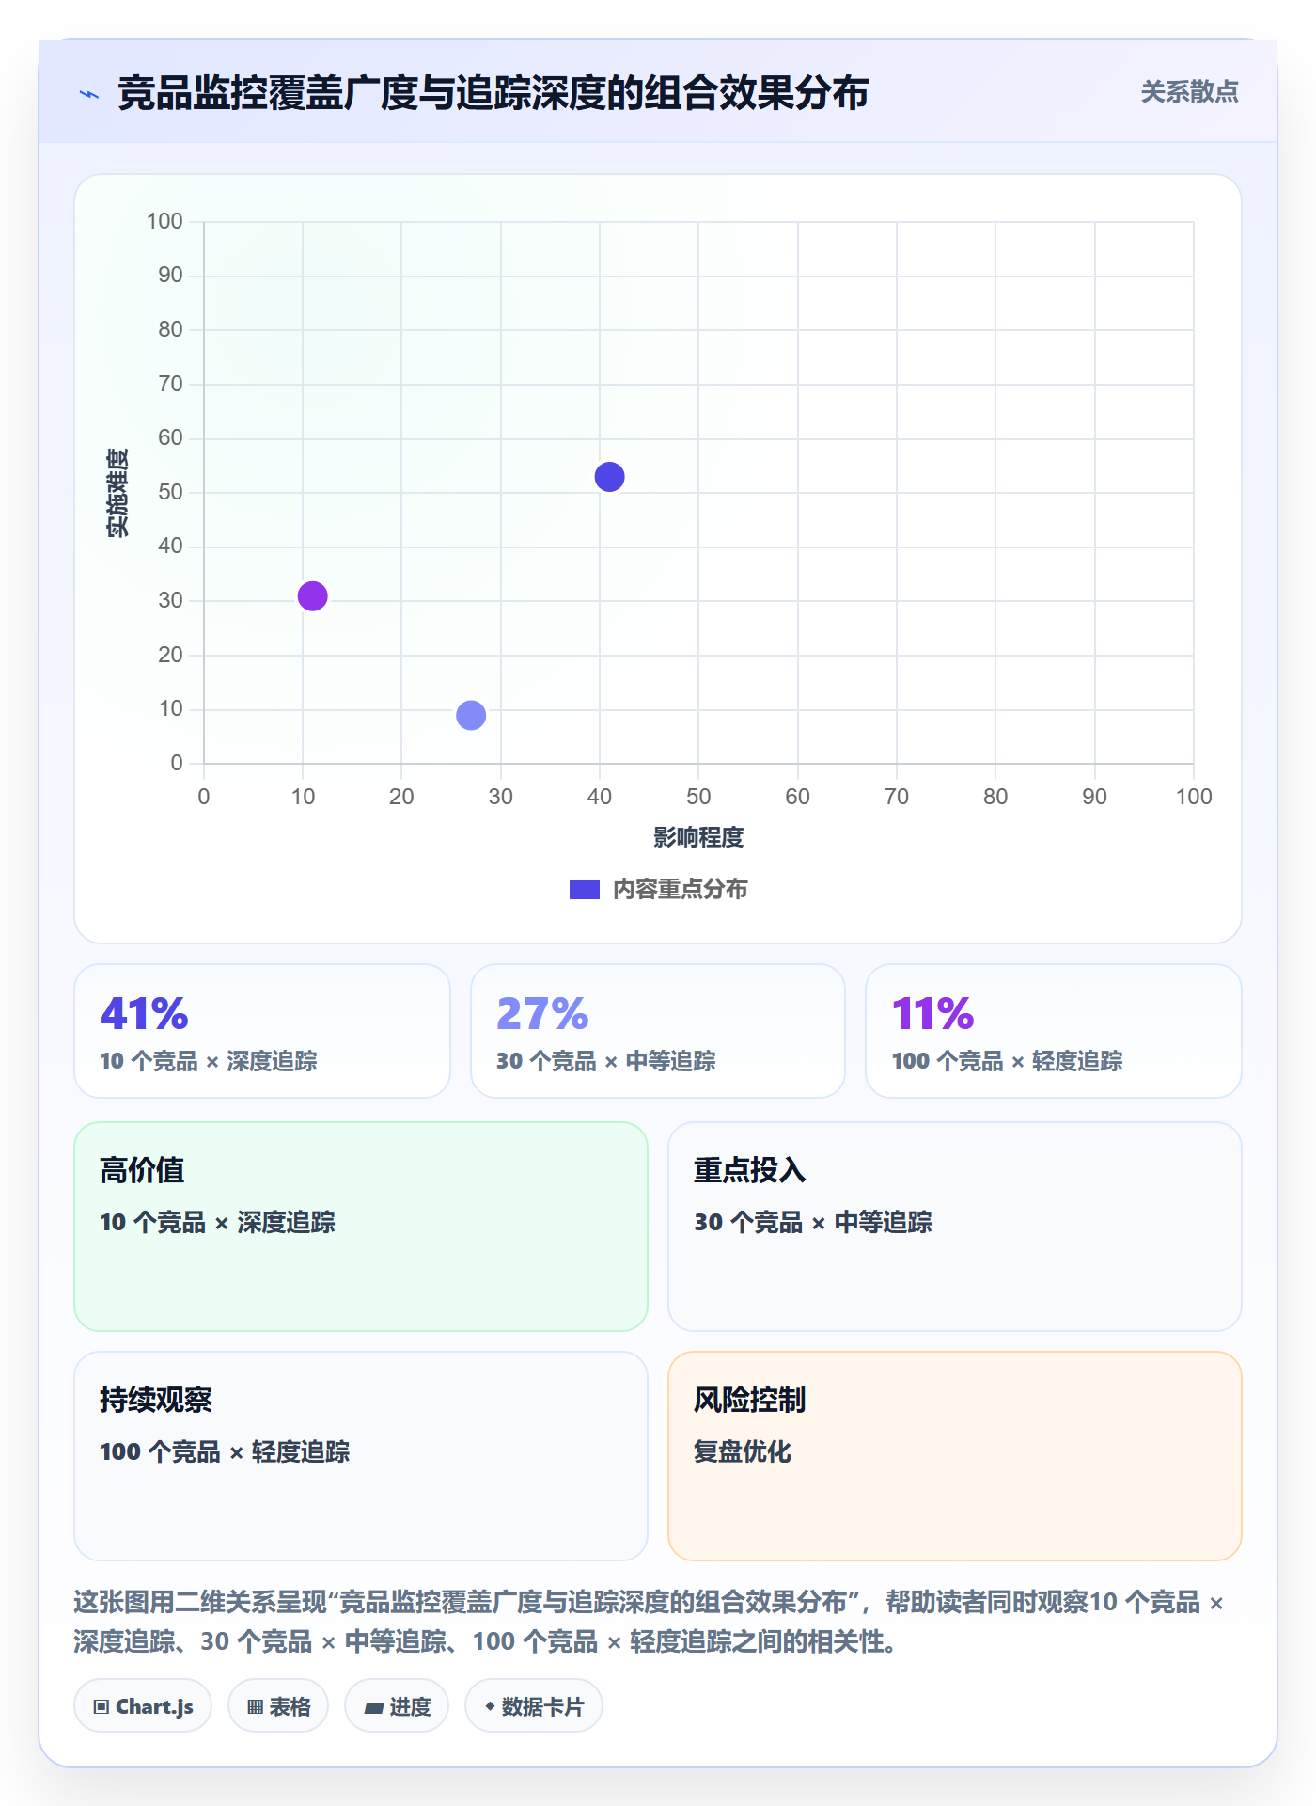Click 100 个竞品 × 轻度追踪 under 11%
This screenshot has width=1316, height=1806.
(1008, 1061)
